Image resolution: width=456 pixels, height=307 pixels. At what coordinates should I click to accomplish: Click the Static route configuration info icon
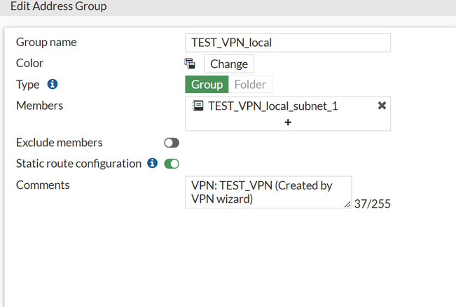click(153, 164)
